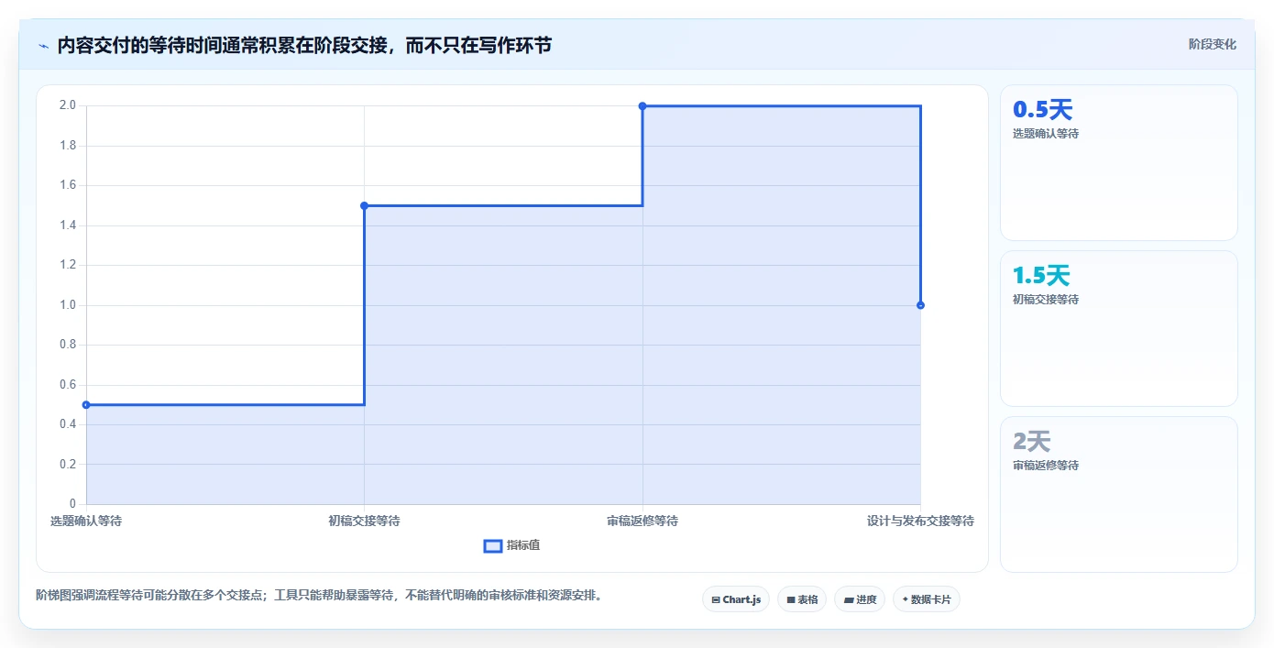Click the 进度 chip icon
Viewport: 1274px width, 648px height.
849,600
